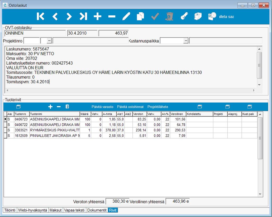272x217 pixels.
Task: Switch to the Tiliöinti tab
Action: (x=10, y=210)
